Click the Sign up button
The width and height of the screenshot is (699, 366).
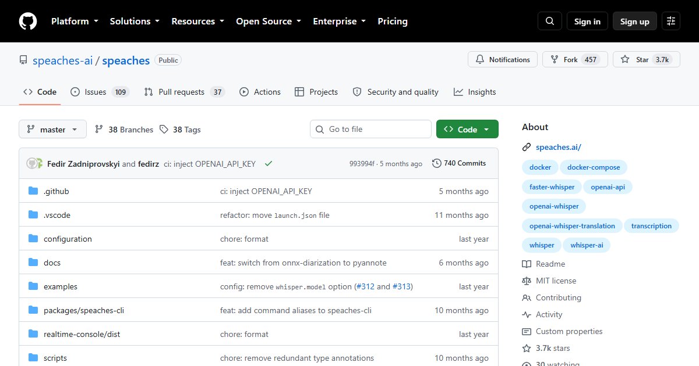tap(635, 21)
